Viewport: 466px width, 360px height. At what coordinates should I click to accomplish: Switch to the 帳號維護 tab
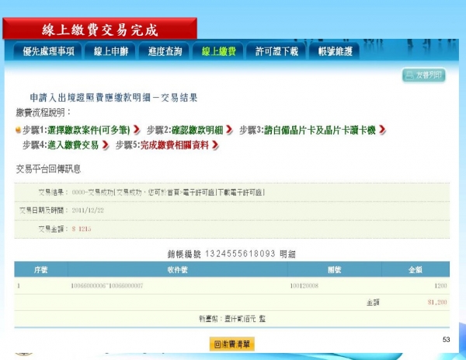coord(335,51)
